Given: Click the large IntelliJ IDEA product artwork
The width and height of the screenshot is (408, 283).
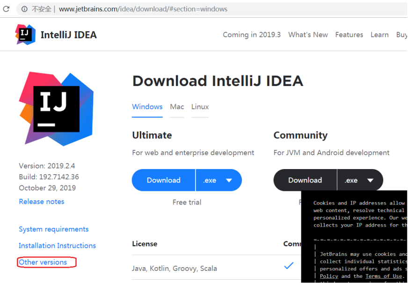Looking at the screenshot, I should pos(56,108).
